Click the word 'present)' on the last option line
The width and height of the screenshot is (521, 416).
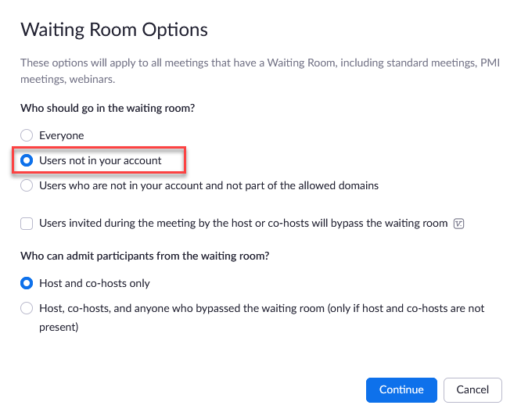(x=59, y=328)
